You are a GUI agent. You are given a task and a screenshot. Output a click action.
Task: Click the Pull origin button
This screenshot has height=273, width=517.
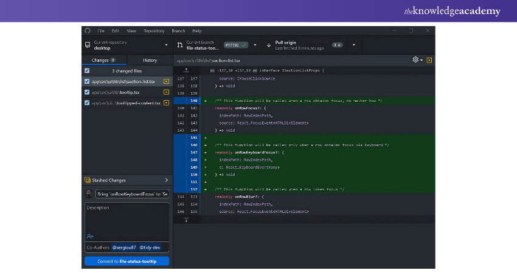[x=310, y=45]
